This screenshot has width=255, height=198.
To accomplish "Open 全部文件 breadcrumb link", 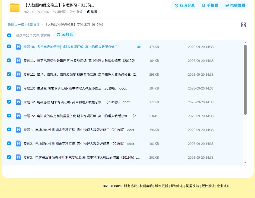I will point(33,25).
